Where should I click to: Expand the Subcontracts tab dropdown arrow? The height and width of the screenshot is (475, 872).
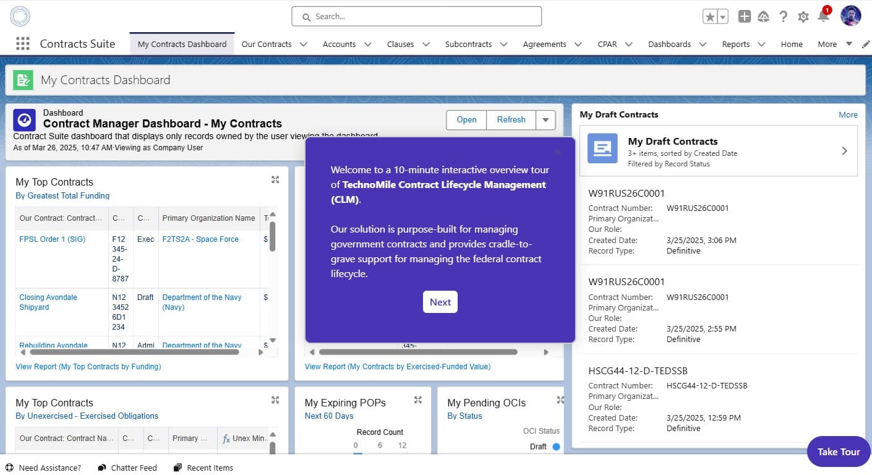click(x=503, y=45)
